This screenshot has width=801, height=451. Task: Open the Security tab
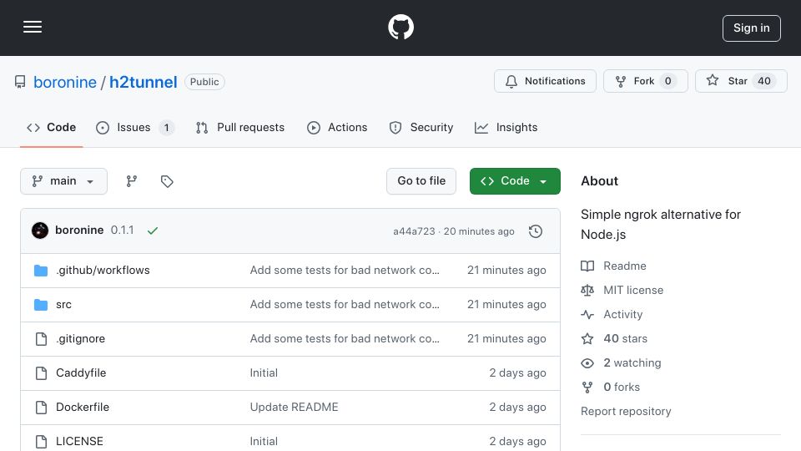421,127
